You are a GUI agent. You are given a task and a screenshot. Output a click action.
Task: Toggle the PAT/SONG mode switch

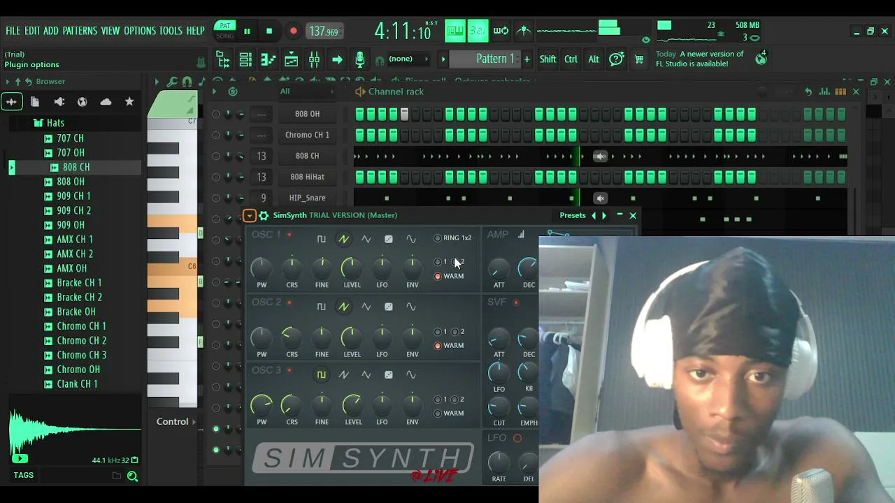(224, 31)
